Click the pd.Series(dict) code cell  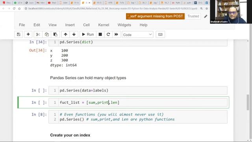(x=138, y=43)
